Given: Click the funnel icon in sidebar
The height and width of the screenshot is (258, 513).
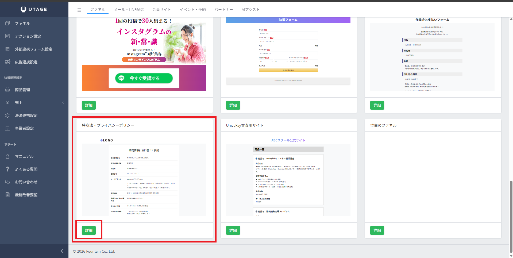Looking at the screenshot, I should tap(7, 23).
